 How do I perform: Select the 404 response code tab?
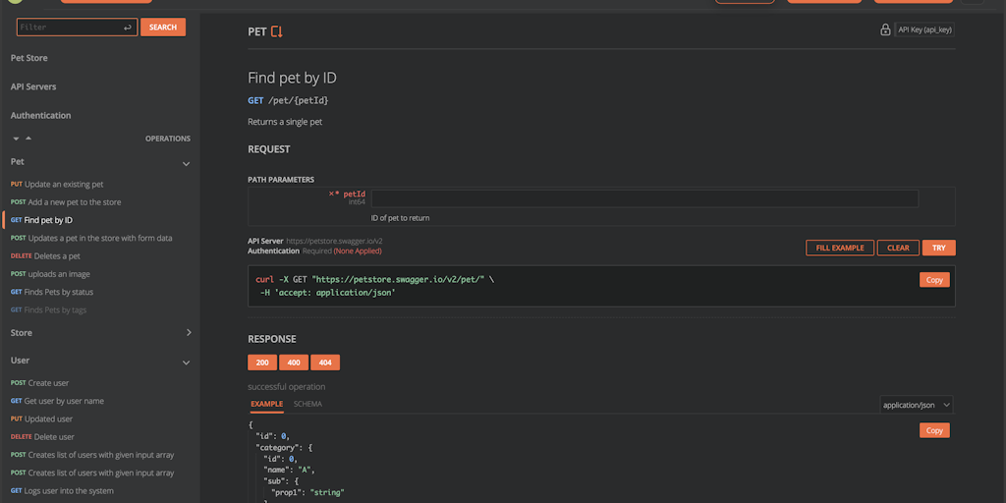(x=325, y=363)
